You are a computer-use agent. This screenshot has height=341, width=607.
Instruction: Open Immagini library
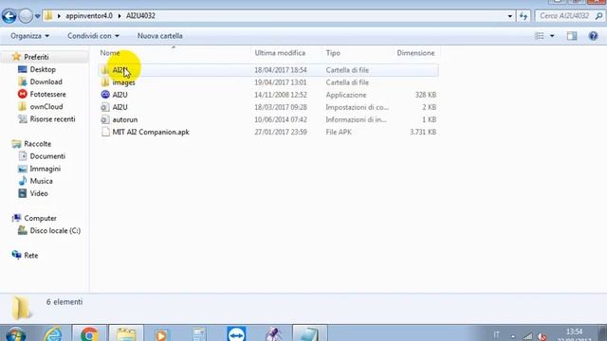[45, 169]
